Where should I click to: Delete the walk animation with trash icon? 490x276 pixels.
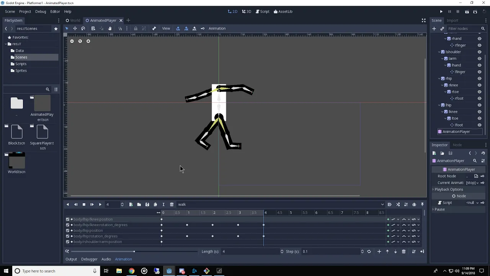click(x=171, y=204)
